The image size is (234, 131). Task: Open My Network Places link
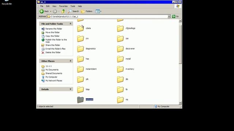[54, 81]
